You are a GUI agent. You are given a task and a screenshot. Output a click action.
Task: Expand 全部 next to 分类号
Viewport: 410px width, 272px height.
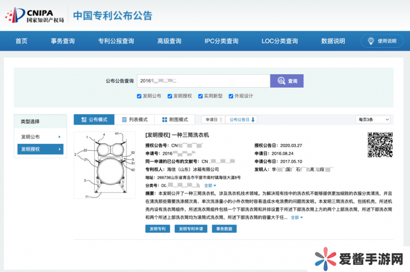click(210, 185)
